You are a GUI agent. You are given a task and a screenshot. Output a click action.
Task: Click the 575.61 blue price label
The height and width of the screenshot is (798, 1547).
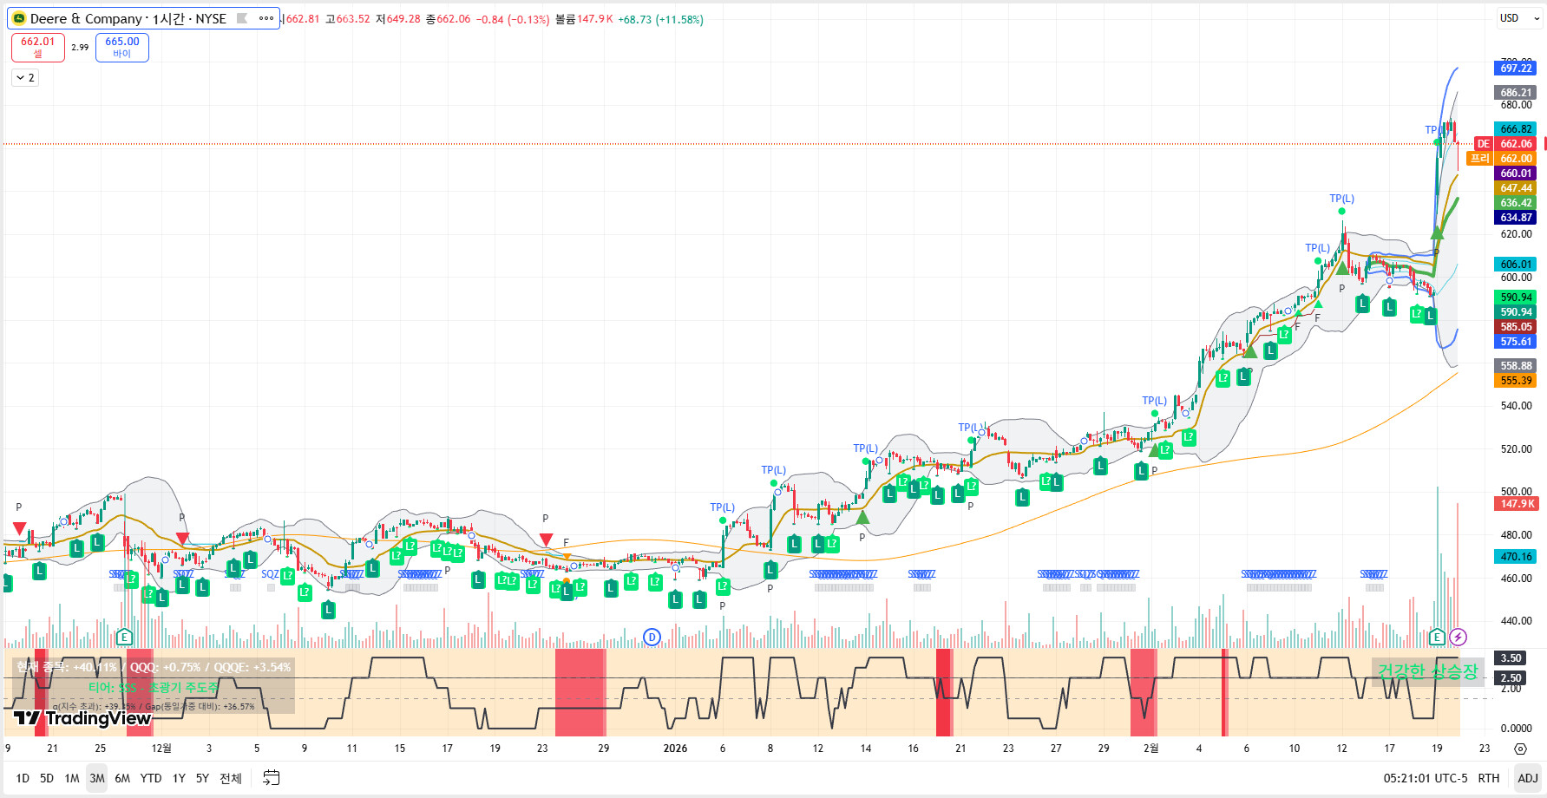(1516, 342)
